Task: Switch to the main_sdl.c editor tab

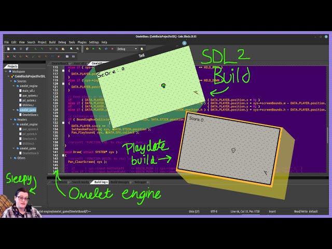Action: click(x=80, y=63)
